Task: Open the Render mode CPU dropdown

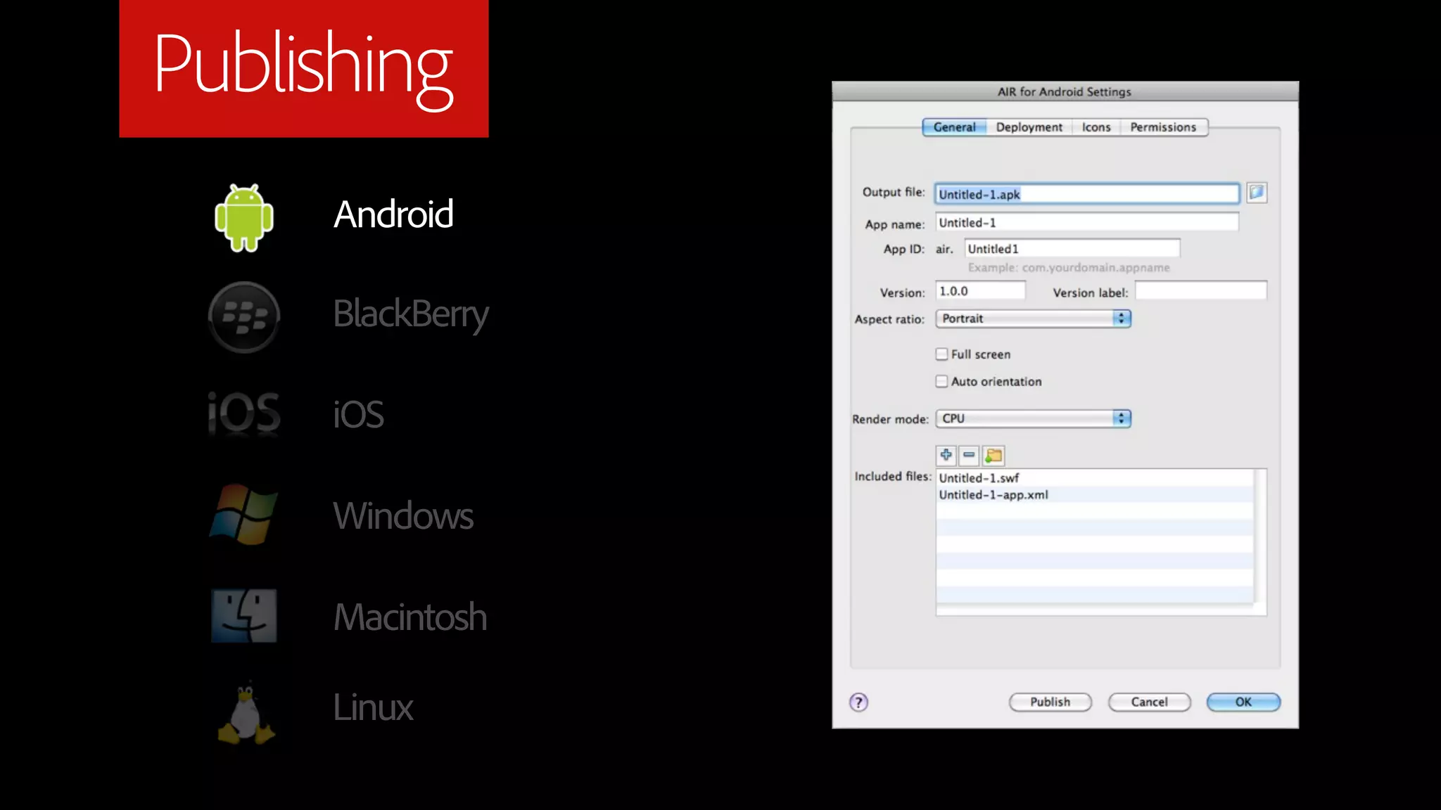Action: pyautogui.click(x=1033, y=418)
